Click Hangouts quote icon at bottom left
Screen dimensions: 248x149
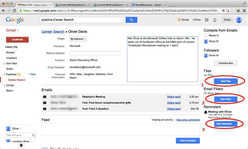click(x=21, y=145)
